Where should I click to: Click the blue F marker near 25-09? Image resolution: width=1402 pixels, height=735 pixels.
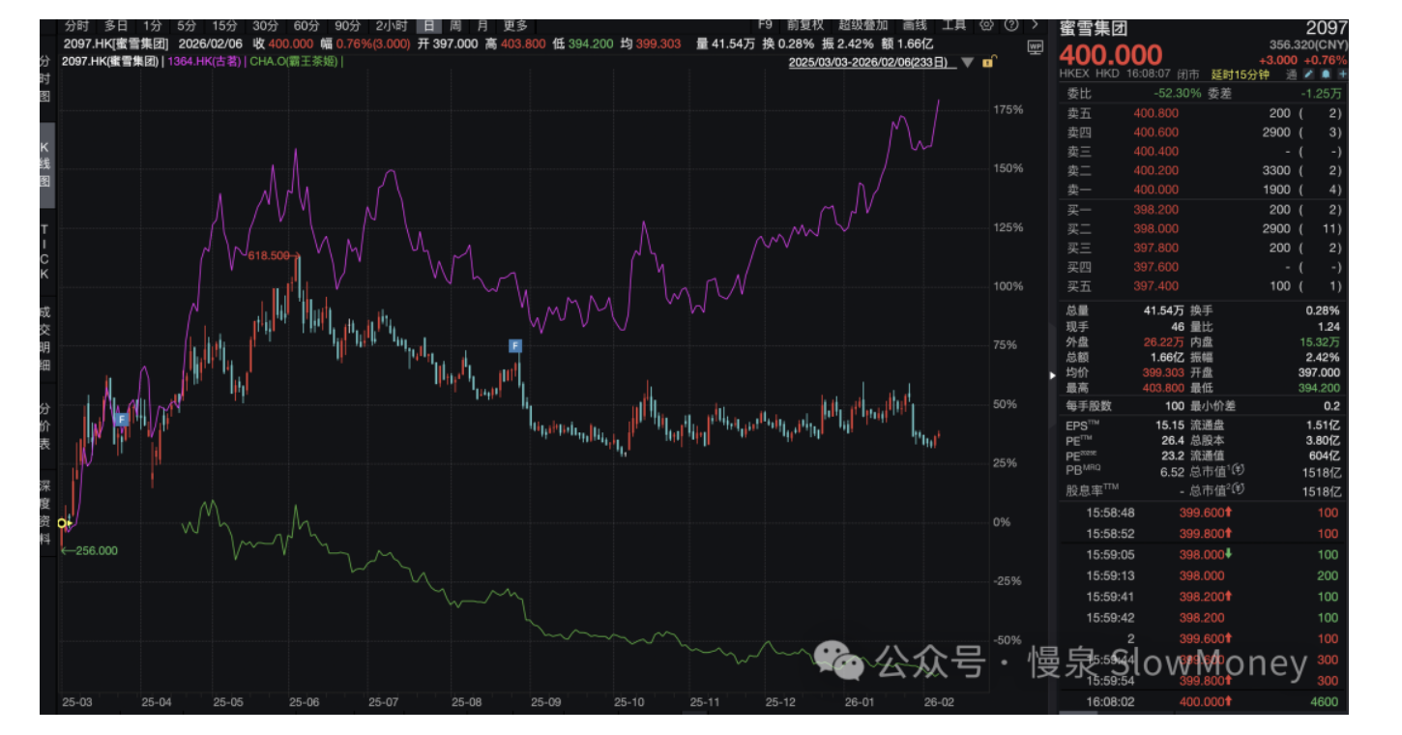(515, 345)
